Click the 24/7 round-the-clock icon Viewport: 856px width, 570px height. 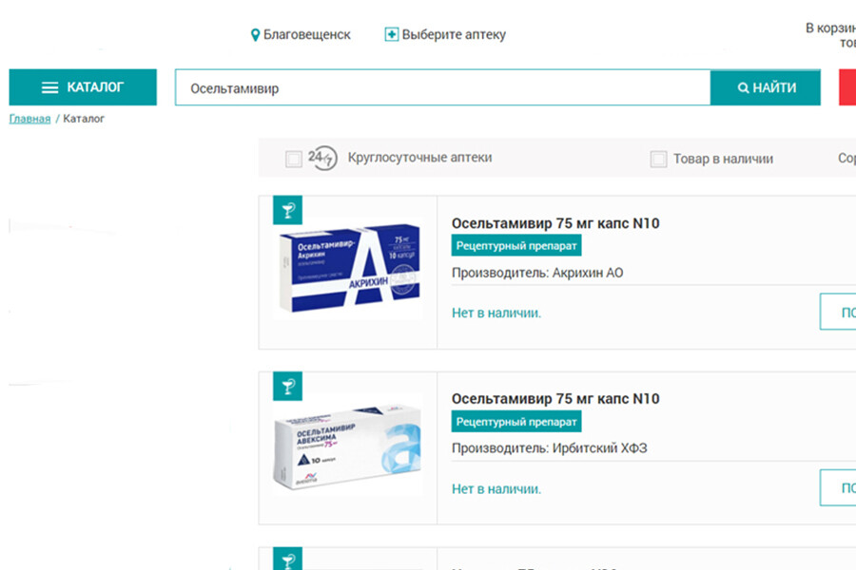[322, 158]
